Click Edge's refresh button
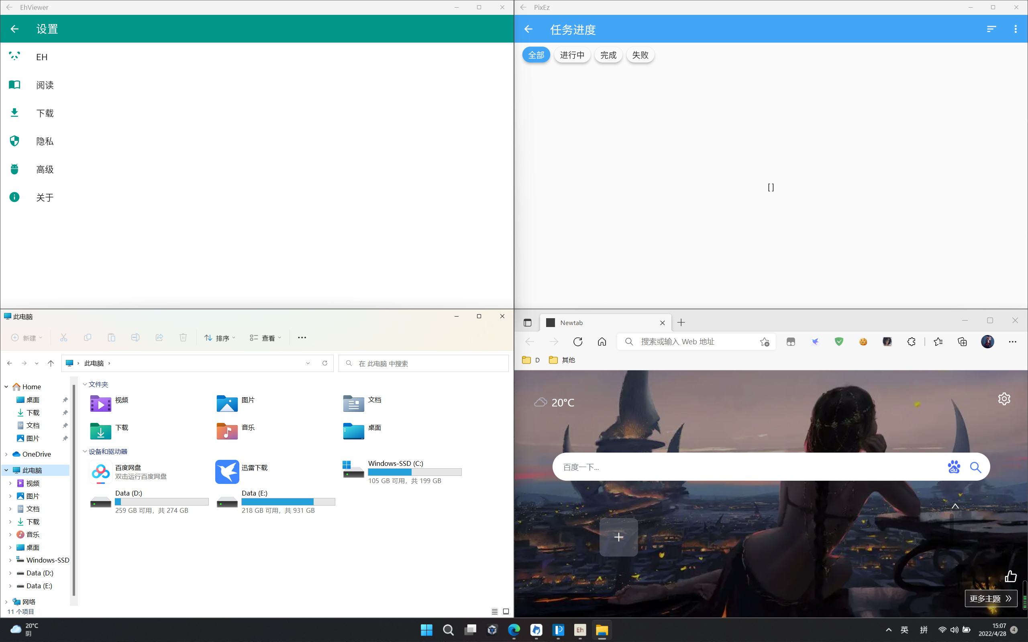Image resolution: width=1028 pixels, height=642 pixels. pyautogui.click(x=578, y=342)
